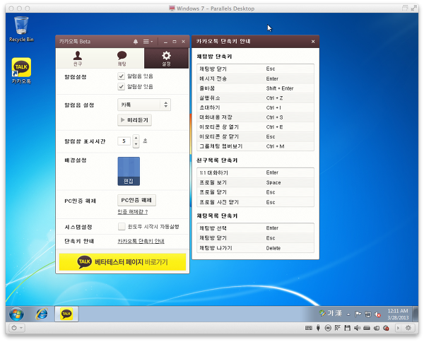Image resolution: width=424 pixels, height=342 pixels.
Task: Click the yellow 베타테스터 페이지 바로가기 banner
Action: pos(122,261)
